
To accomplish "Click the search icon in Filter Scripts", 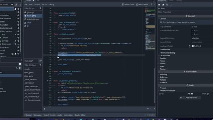I will coord(40,8).
